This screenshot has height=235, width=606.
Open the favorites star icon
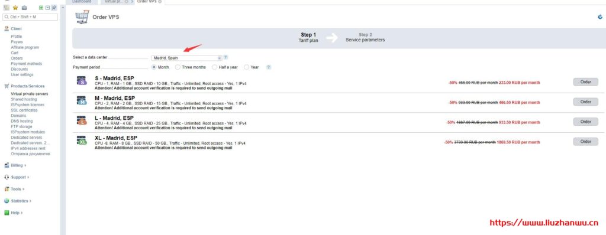coord(15,7)
